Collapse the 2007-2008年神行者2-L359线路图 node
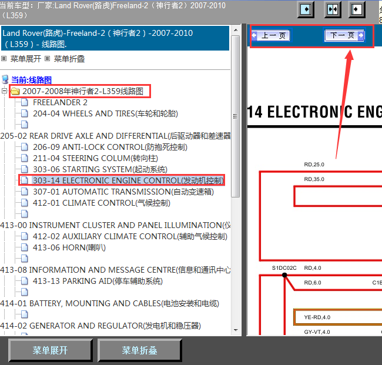This screenshot has width=382, height=365. 4,91
